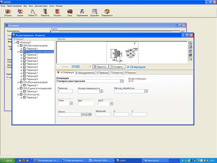217x163 pixels.
Task: Click the Переход number input field
Action: [x=65, y=91]
